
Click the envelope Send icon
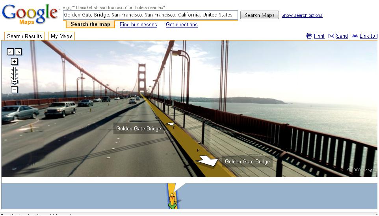click(x=331, y=36)
